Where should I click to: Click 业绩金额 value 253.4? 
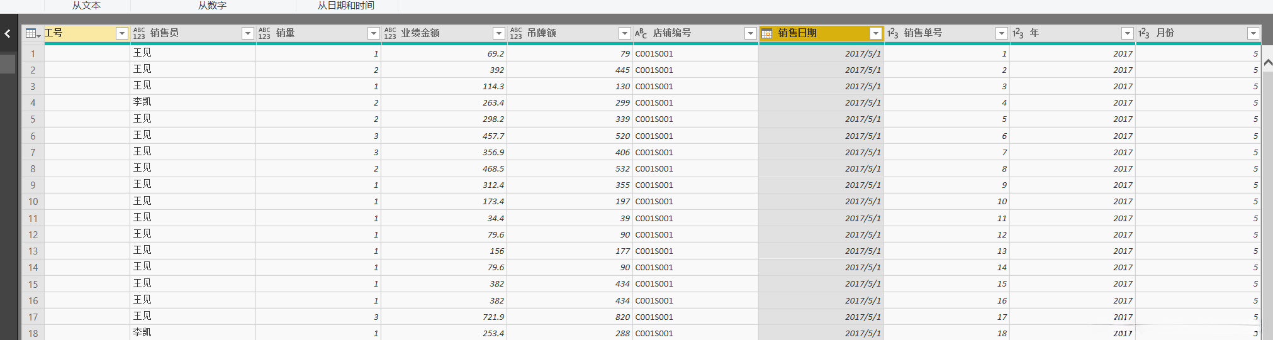(444, 333)
